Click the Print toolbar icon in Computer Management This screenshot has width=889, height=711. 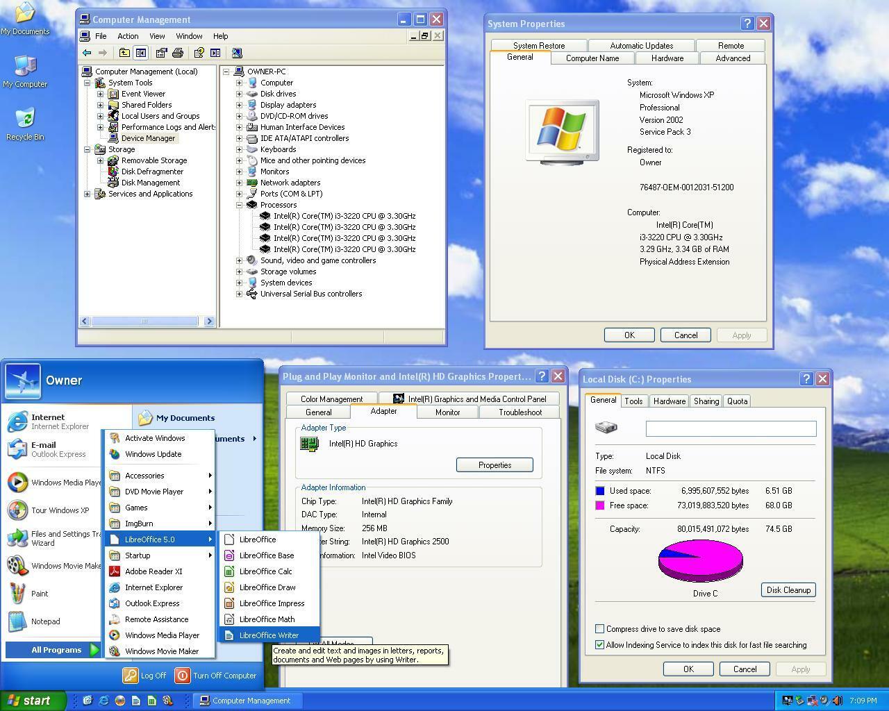pos(177,53)
